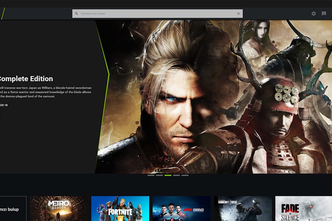Open settings via gear icon

pyautogui.click(x=314, y=14)
